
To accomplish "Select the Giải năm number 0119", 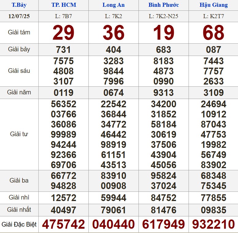I will 63,93.
